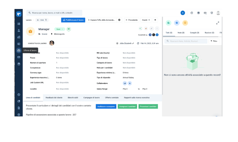Viewport: 238px width, 142px height.
Task: Open the companies building icon in sidebar
Action: [x=19, y=37]
